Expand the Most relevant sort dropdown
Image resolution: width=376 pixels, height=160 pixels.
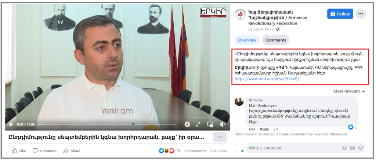(x=349, y=91)
